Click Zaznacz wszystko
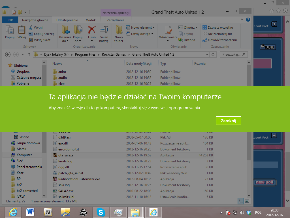The width and height of the screenshot is (290, 218). (x=218, y=28)
